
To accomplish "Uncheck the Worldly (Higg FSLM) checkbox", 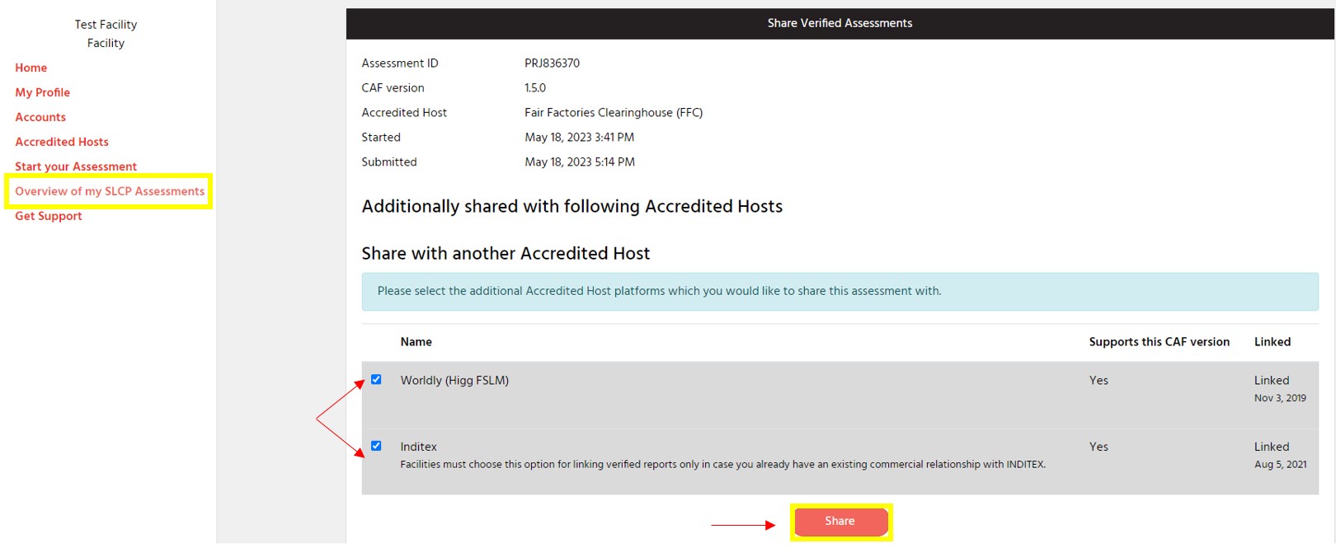I will point(376,380).
